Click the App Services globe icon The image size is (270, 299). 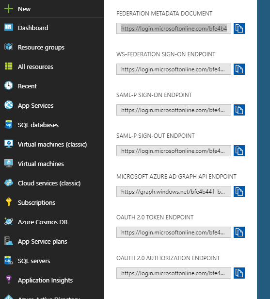click(x=9, y=105)
